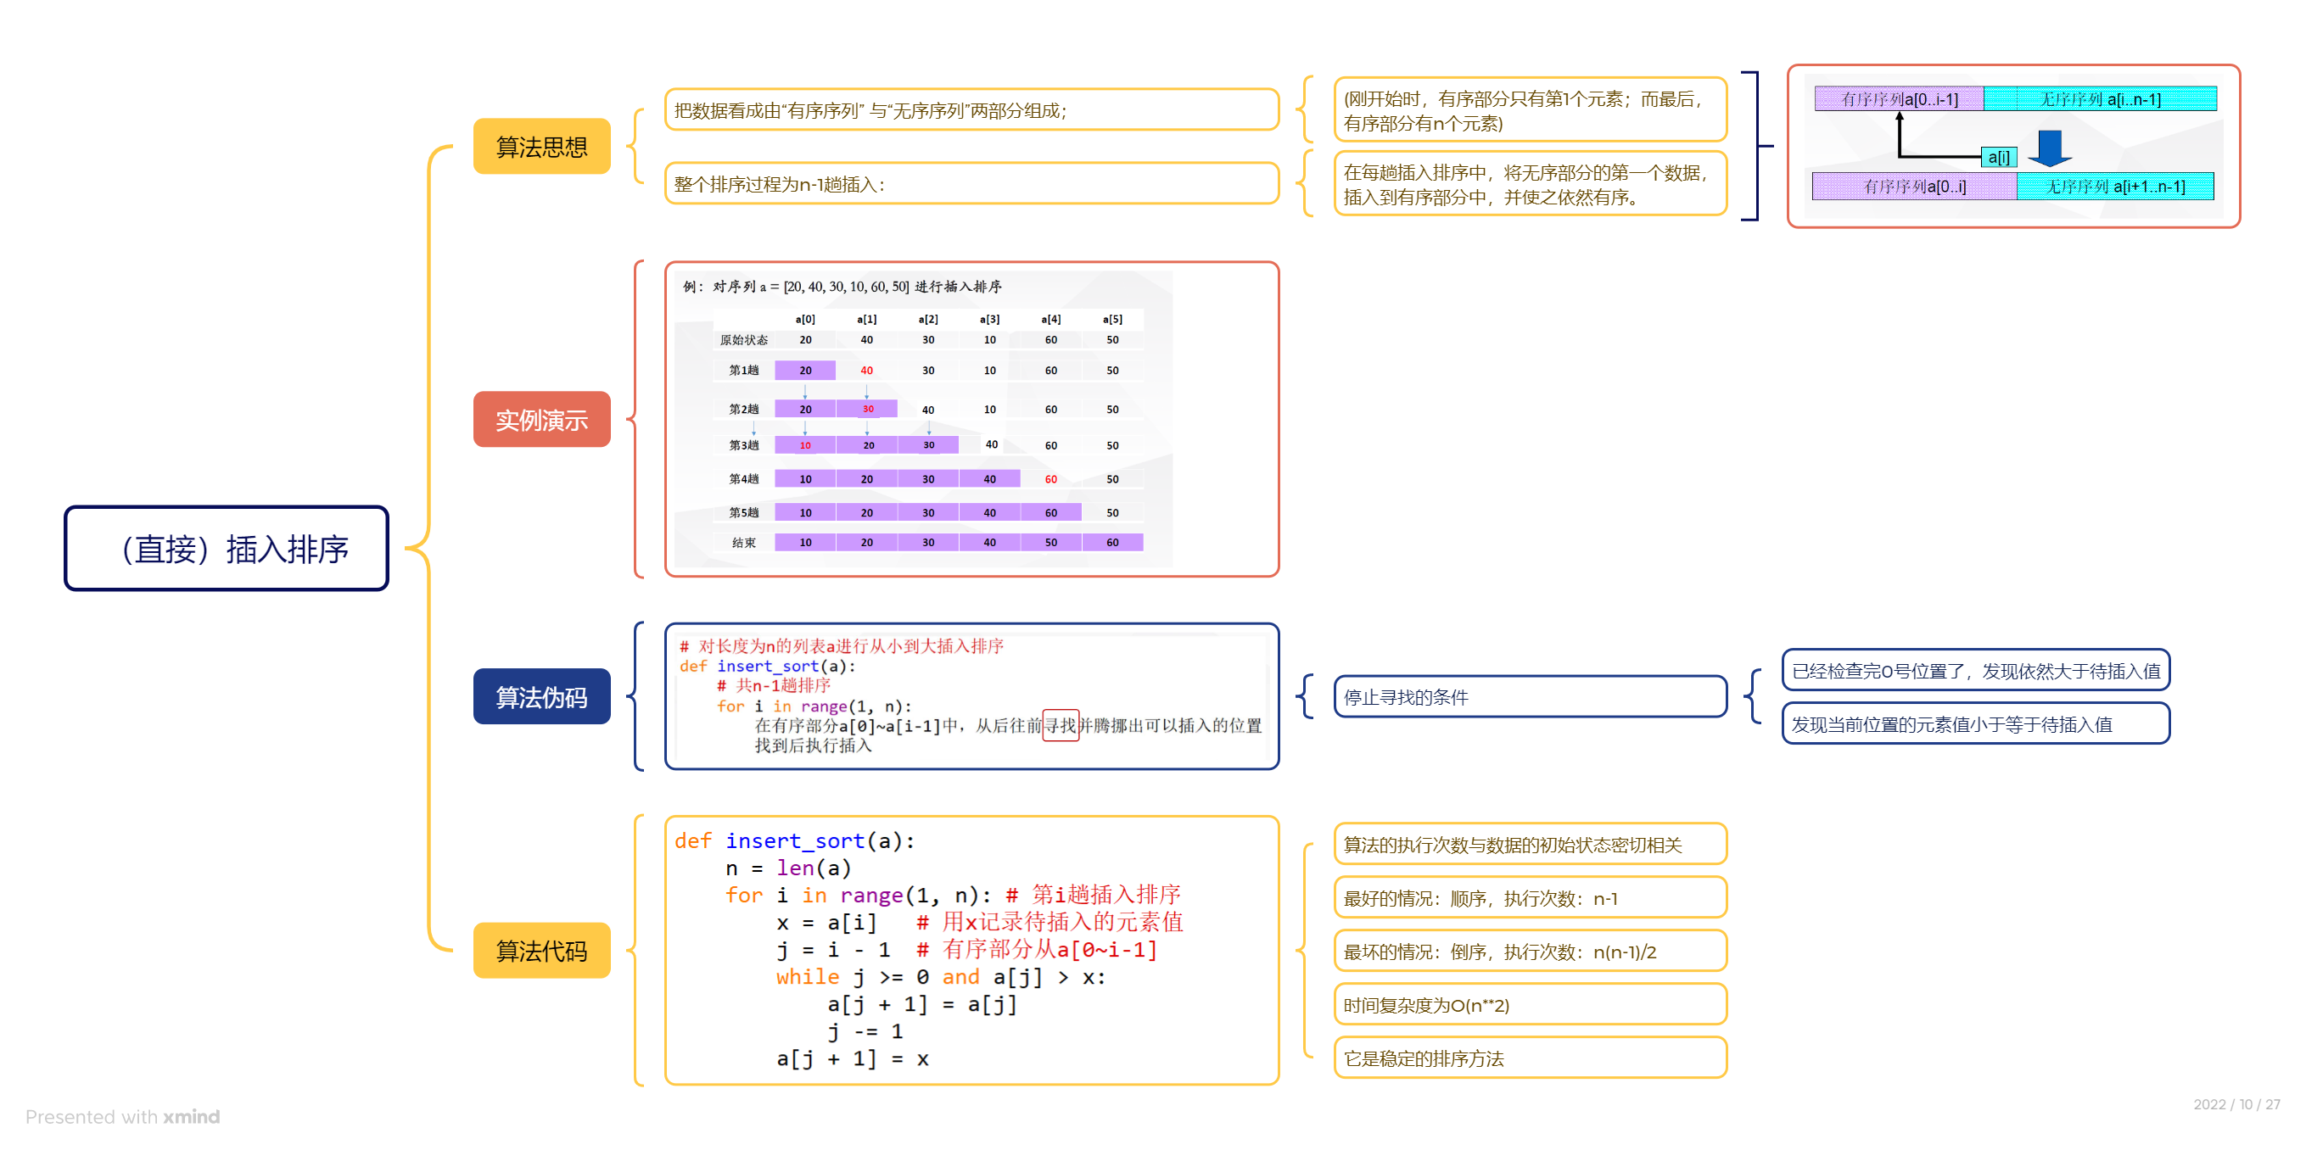
Task: Select 整个排序过程为n-1趟插入 topic
Action: [x=971, y=183]
